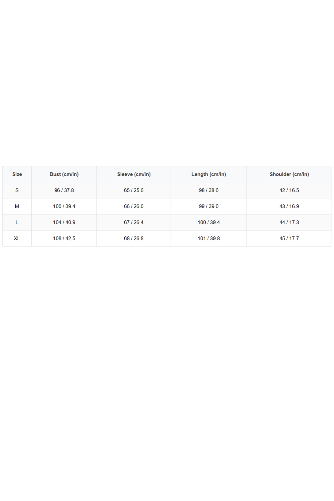Click the size M row label
The image size is (334, 501).
click(x=17, y=206)
